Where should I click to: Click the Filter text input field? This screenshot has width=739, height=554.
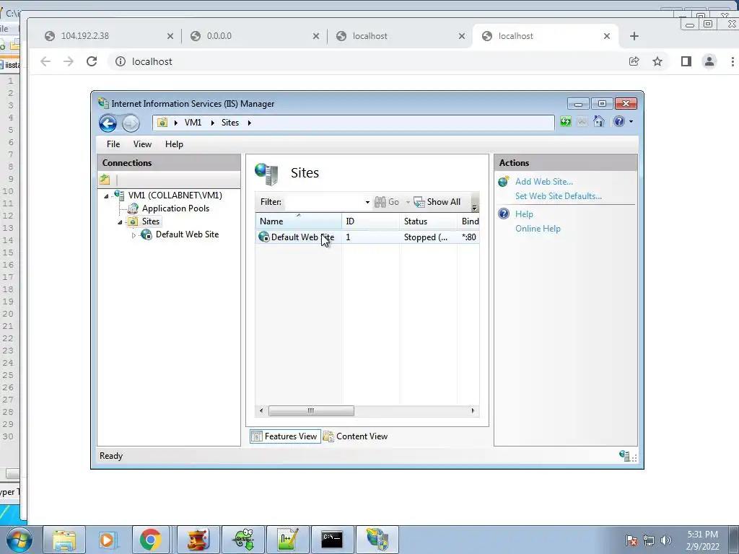[324, 202]
